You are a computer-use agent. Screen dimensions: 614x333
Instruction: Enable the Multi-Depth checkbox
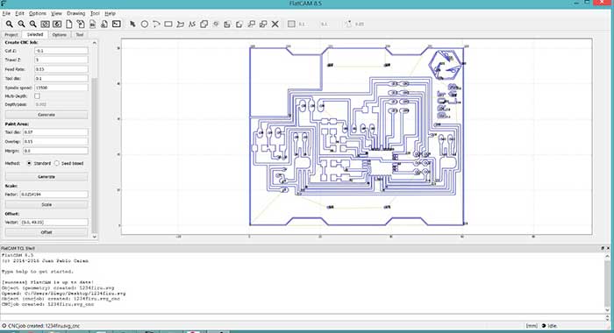[x=37, y=96]
